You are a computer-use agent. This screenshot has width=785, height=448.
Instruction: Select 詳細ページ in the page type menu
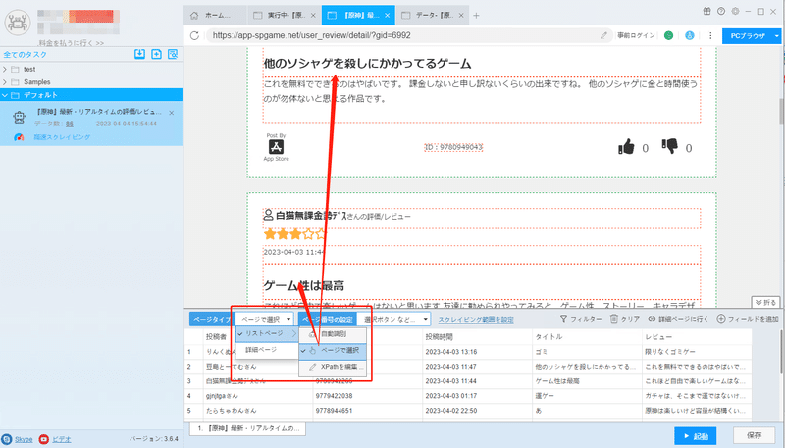pos(267,350)
